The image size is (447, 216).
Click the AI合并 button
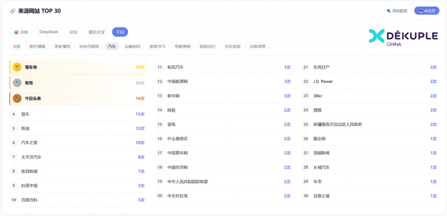point(427,11)
